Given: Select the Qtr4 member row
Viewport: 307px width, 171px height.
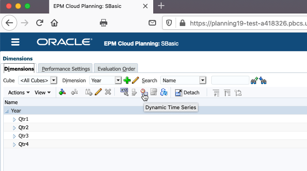Looking at the screenshot, I should [155, 144].
